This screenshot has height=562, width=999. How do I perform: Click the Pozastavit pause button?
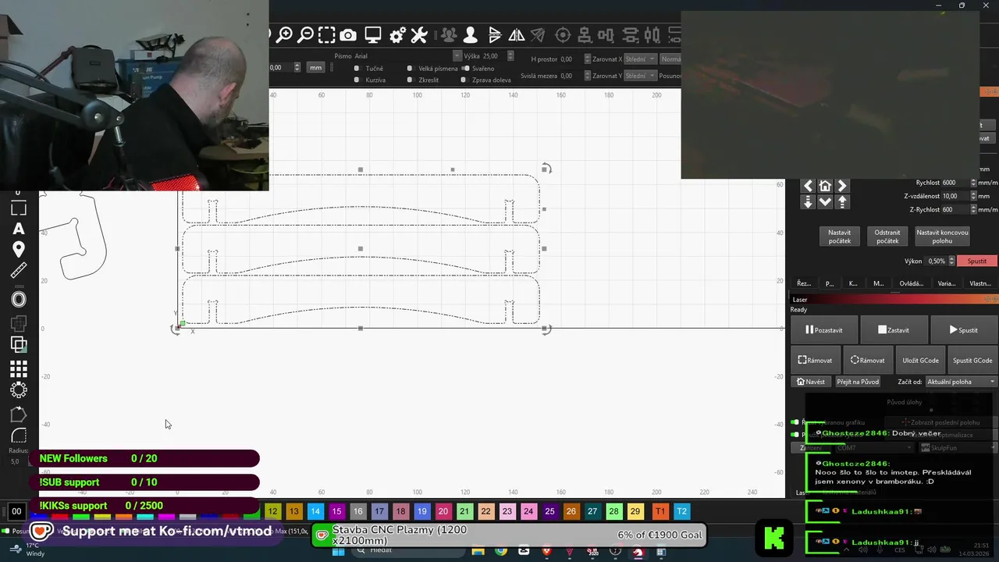(x=824, y=330)
